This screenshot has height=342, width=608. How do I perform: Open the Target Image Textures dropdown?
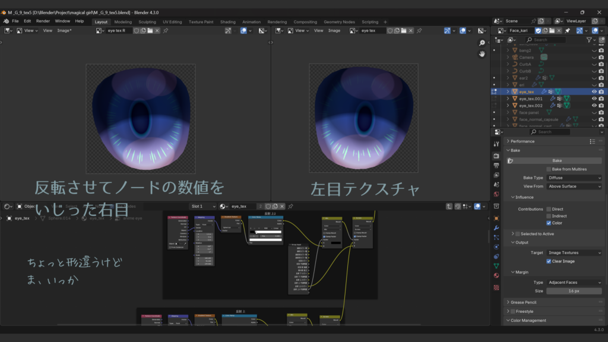tap(574, 253)
